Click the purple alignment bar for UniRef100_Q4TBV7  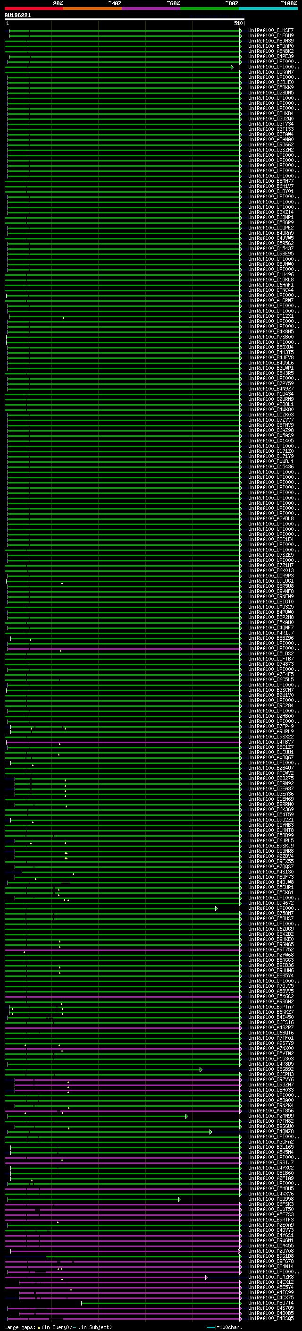124,742
